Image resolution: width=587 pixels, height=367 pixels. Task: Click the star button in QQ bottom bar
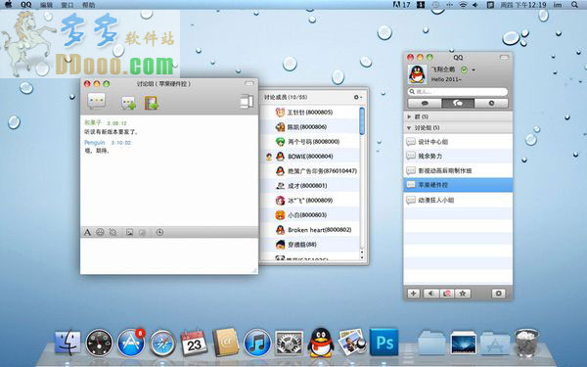(x=463, y=294)
